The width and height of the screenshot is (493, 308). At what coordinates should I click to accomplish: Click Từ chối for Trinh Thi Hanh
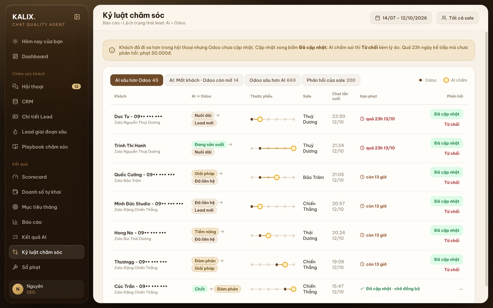[452, 153]
